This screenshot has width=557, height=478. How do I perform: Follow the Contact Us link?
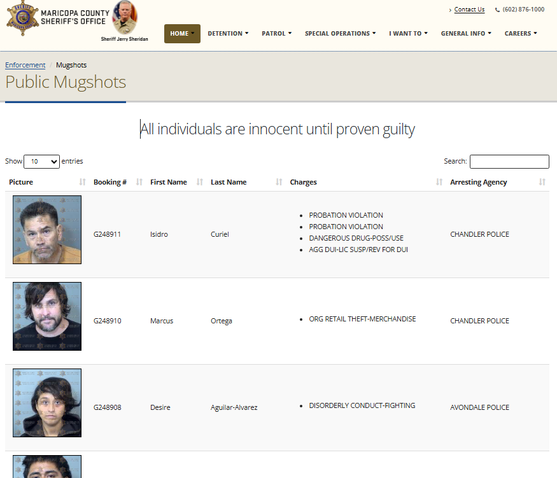pyautogui.click(x=469, y=10)
